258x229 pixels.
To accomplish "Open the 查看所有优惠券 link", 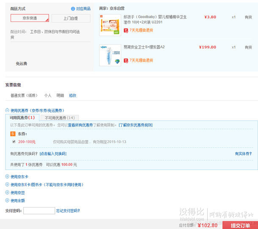I will (x=80, y=125).
